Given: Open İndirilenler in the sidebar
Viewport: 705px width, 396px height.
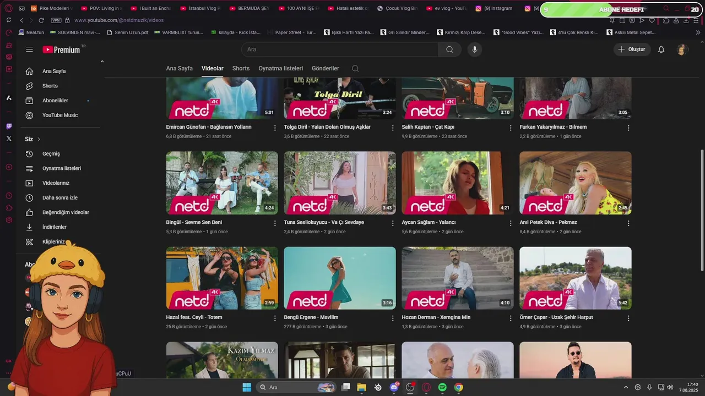Looking at the screenshot, I should [x=55, y=227].
